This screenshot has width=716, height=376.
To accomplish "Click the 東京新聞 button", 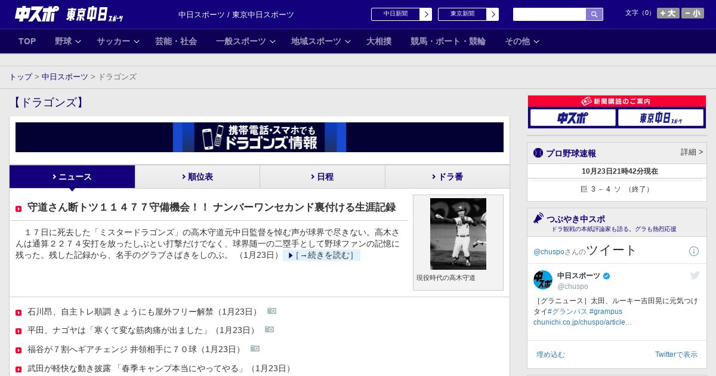I will pyautogui.click(x=462, y=14).
